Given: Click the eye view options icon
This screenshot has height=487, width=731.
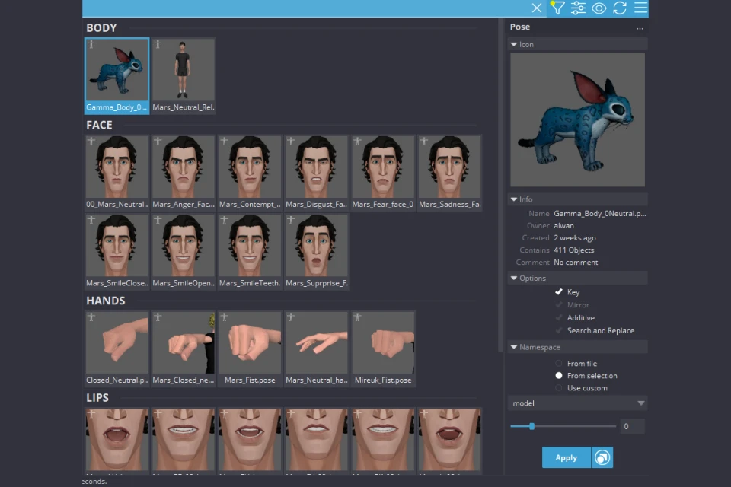Looking at the screenshot, I should coord(599,8).
